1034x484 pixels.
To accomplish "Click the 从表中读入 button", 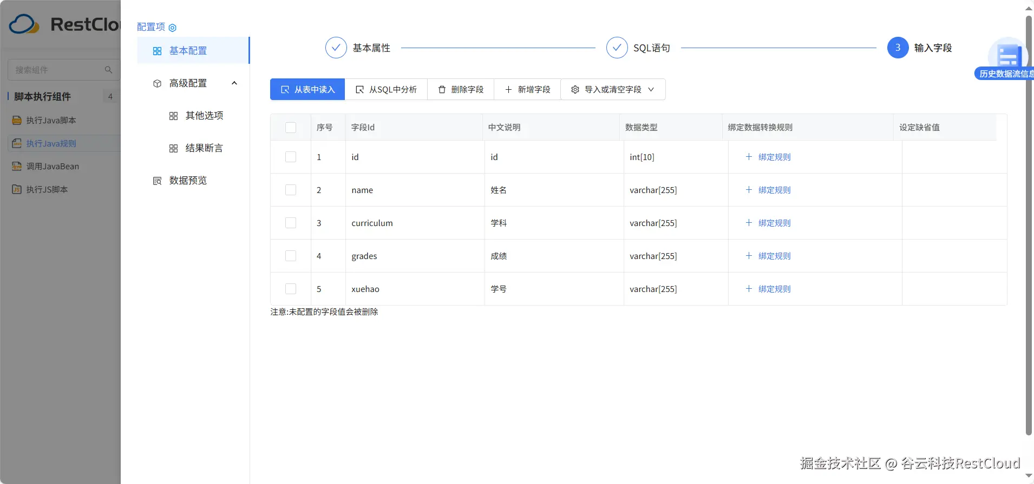I will [307, 90].
